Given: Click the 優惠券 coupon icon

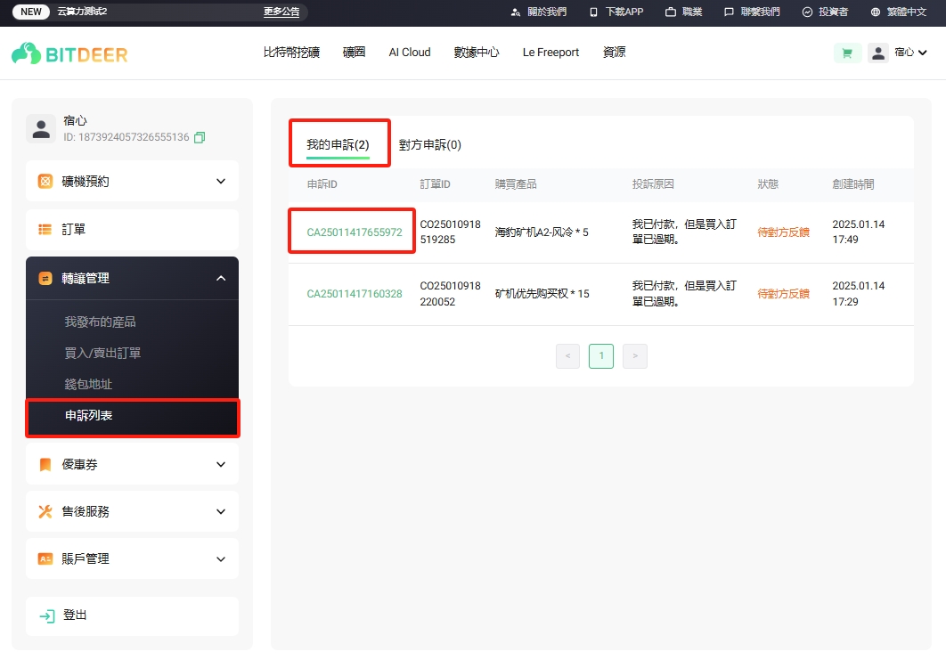Looking at the screenshot, I should [45, 464].
